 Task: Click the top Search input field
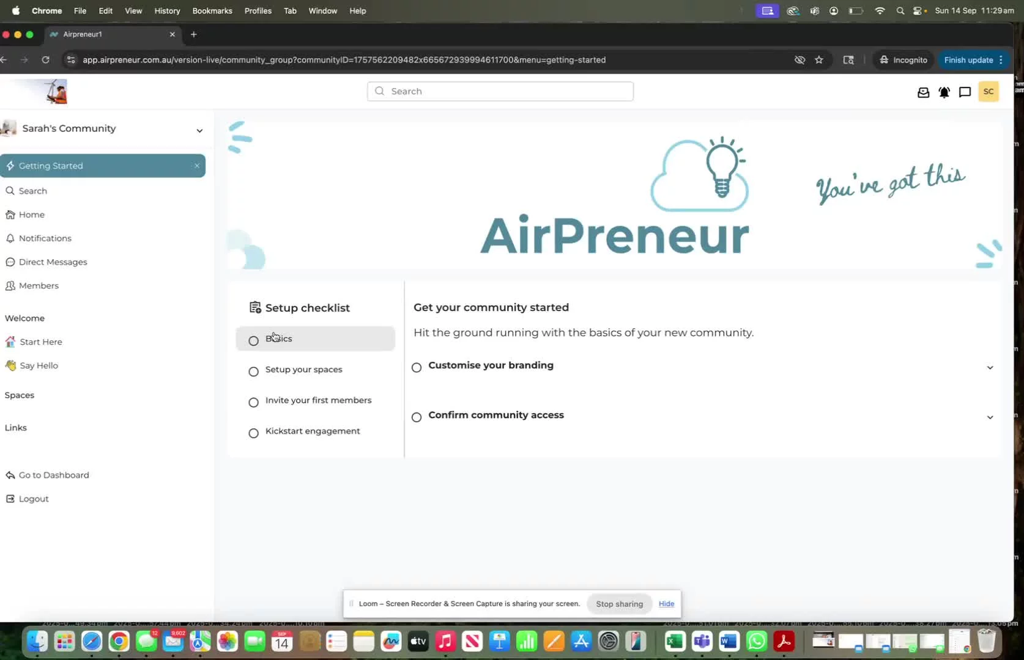click(500, 91)
